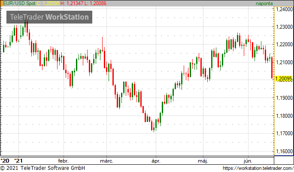Click the 1,23000 price axis label
The height and width of the screenshot is (172, 294).
pyautogui.click(x=285, y=27)
